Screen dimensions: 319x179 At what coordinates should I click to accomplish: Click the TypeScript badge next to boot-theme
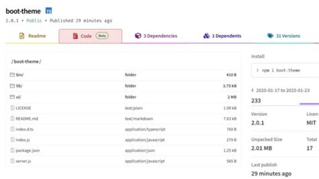[x=49, y=11]
